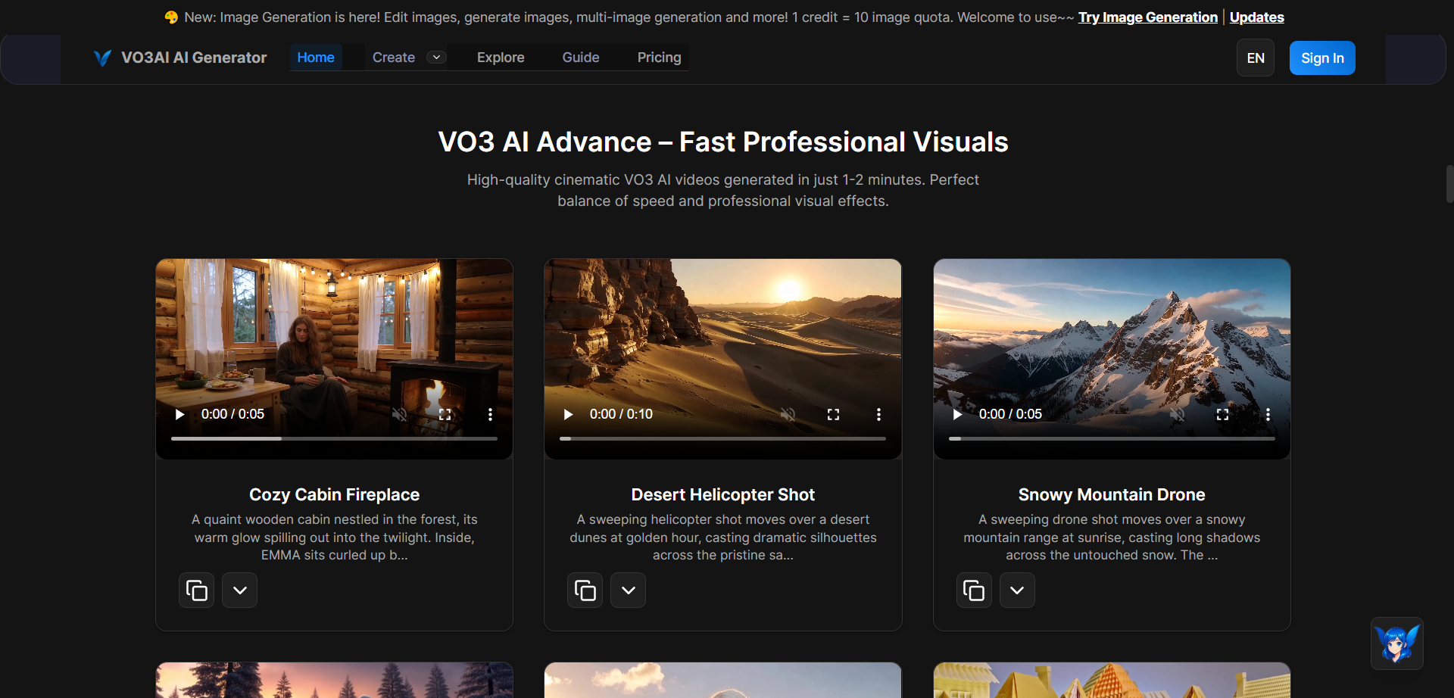The height and width of the screenshot is (698, 1454).
Task: Unmute the Cozy Cabin Fireplace video
Action: point(400,414)
